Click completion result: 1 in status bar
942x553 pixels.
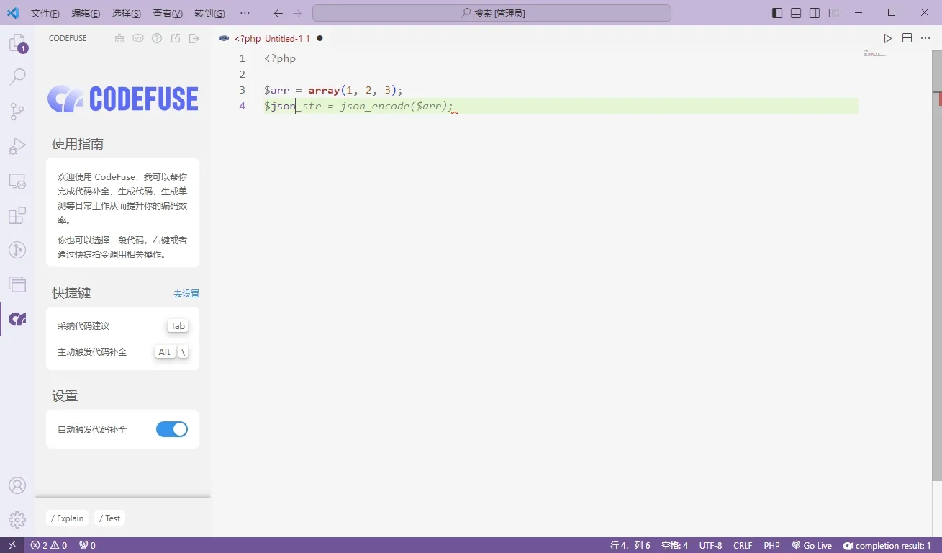click(x=887, y=545)
